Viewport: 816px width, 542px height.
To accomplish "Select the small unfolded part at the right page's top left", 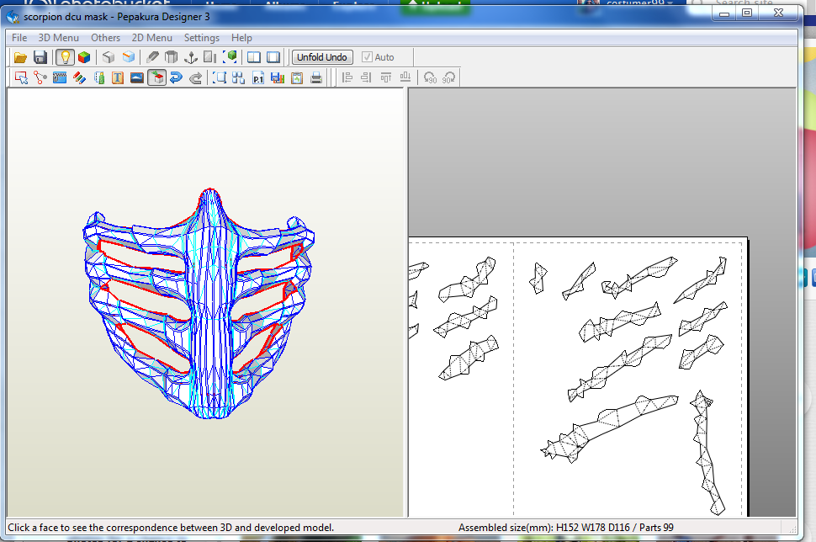I will 538,278.
